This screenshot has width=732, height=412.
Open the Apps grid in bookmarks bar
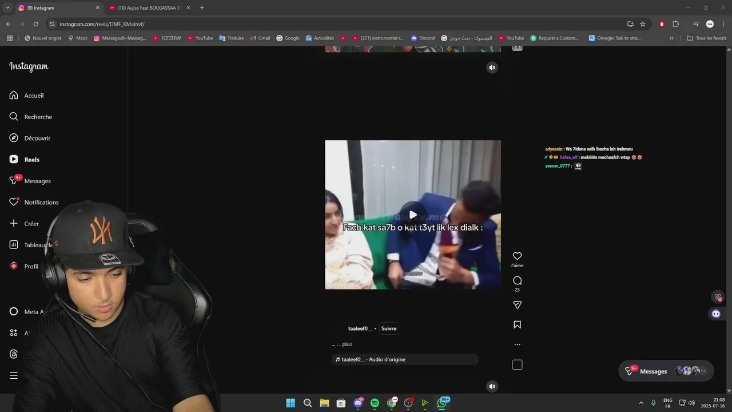click(10, 38)
